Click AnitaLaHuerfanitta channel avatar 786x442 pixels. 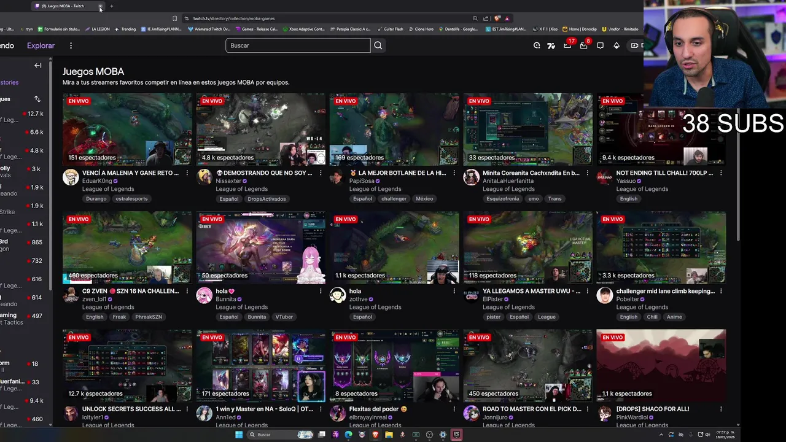click(472, 177)
